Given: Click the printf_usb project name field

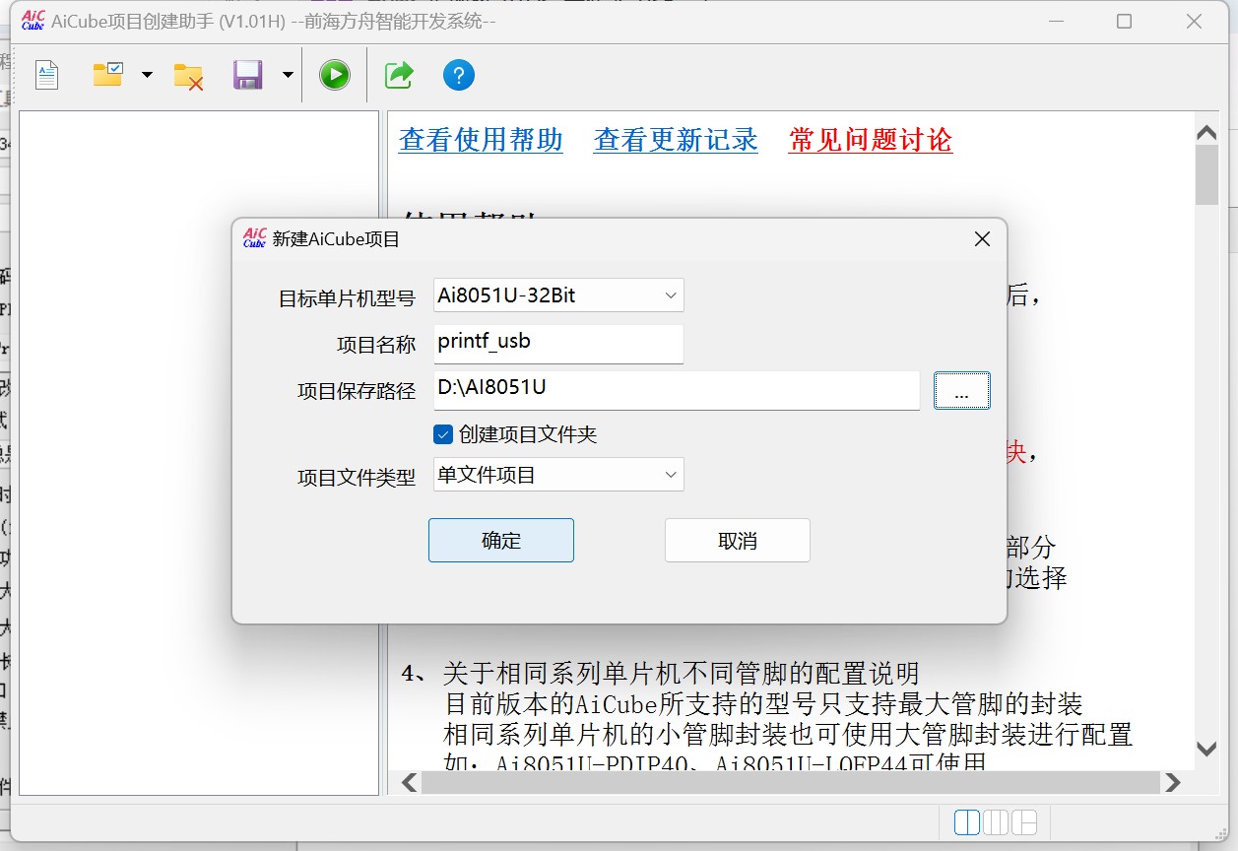Looking at the screenshot, I should point(557,343).
